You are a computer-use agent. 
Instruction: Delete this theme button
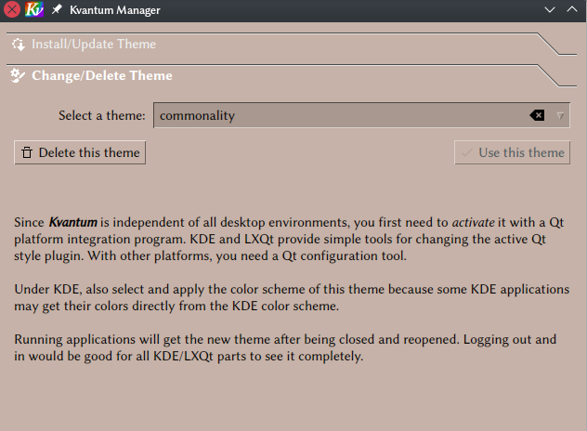[x=80, y=152]
